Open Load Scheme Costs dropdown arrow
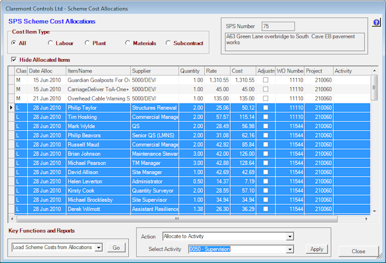Screen dimensions: 386x263 tap(99, 247)
